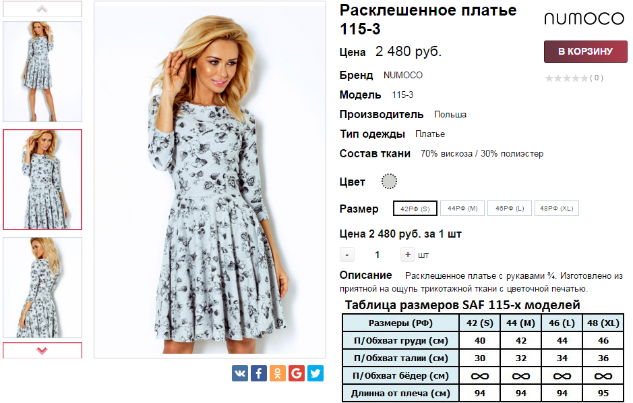633x403 pixels.
Task: Decrease quantity with minus button
Action: tap(346, 254)
